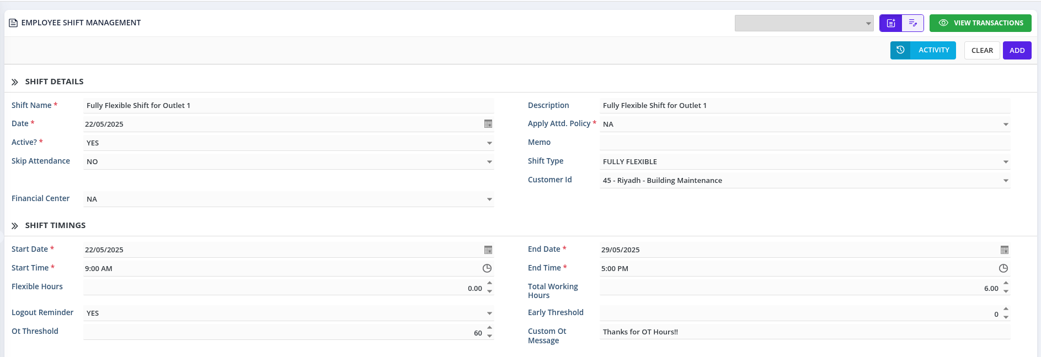Click the Add button
This screenshot has height=357, width=1041.
[x=1017, y=51]
